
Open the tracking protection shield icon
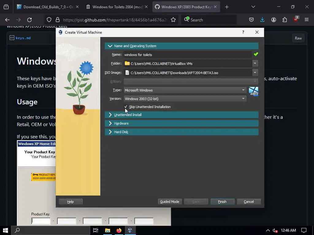[49, 20]
